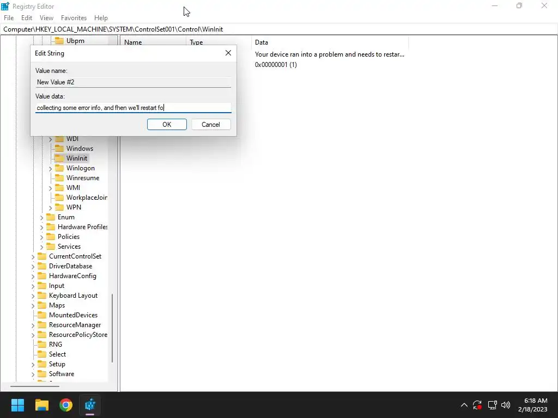558x418 pixels.
Task: Open the Favorites menu
Action: tap(74, 18)
